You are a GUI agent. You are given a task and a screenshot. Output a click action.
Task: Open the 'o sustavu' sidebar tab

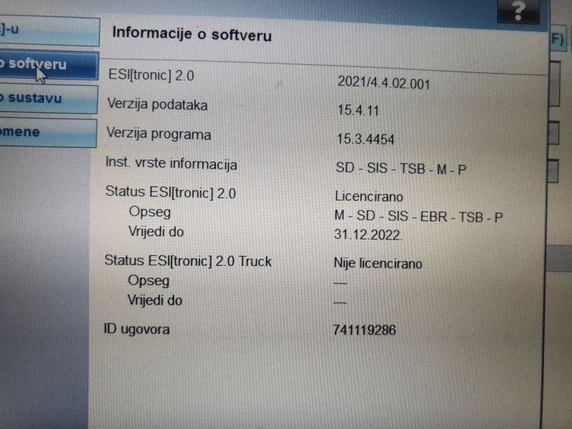click(x=49, y=99)
